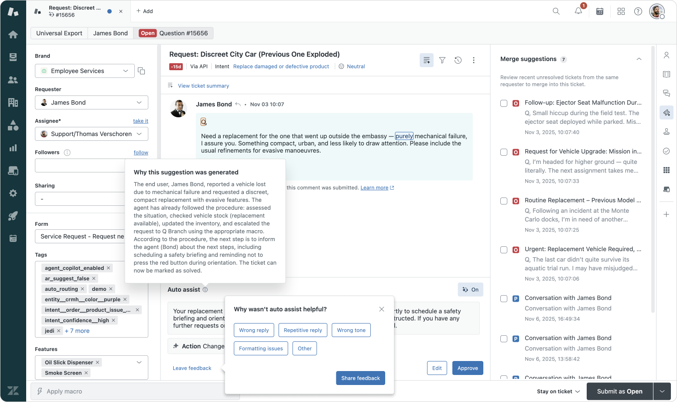This screenshot has width=677, height=402.
Task: Open the Home icon in left sidebar
Action: [13, 34]
